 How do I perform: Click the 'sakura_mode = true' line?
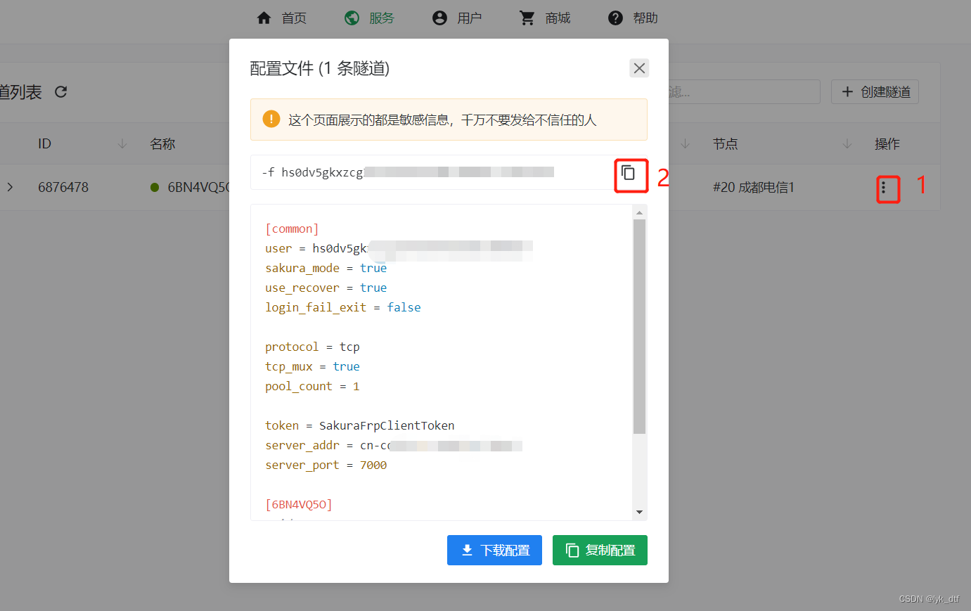click(x=326, y=268)
